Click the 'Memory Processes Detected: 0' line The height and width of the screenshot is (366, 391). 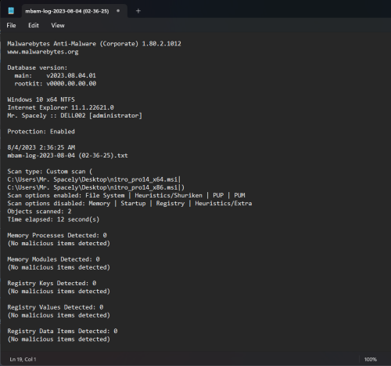click(57, 235)
